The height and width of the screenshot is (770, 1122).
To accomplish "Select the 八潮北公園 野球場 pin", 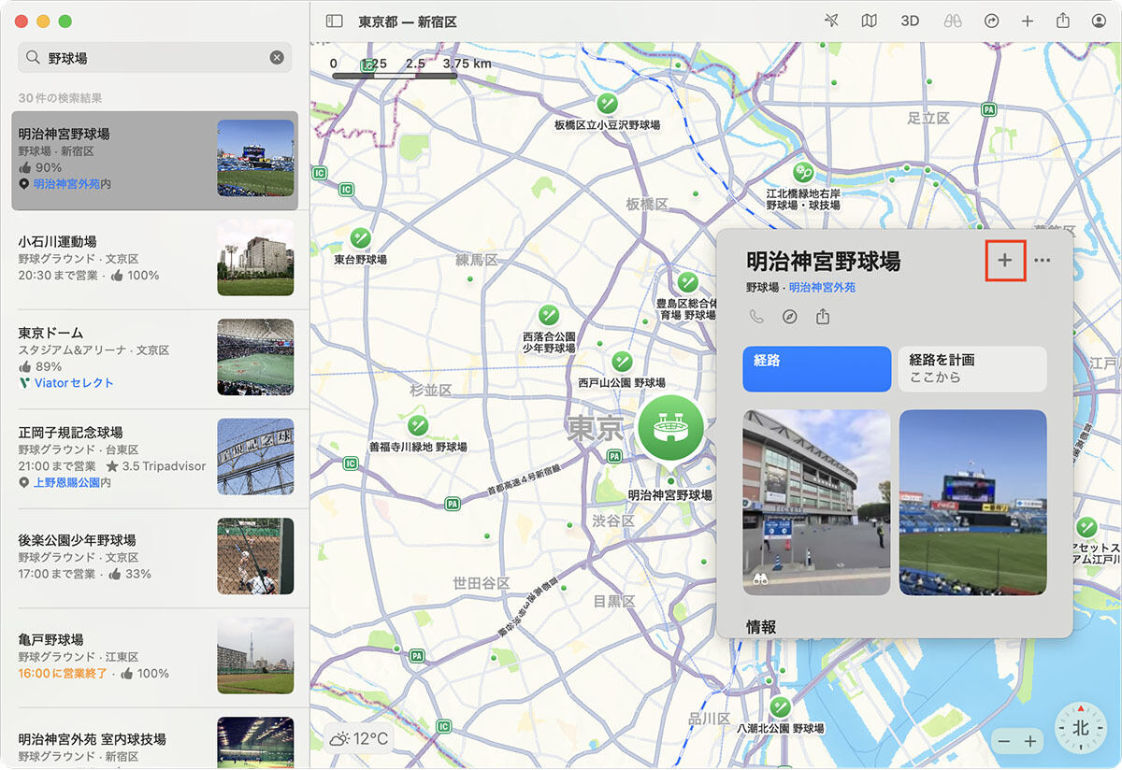I will 780,706.
